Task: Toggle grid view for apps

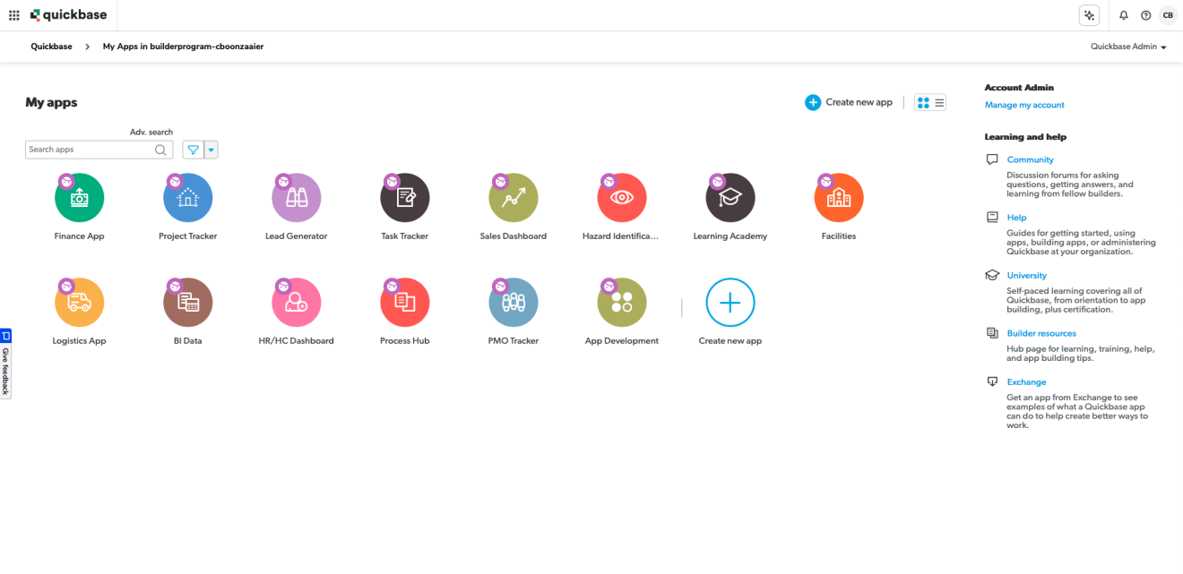Action: 923,102
